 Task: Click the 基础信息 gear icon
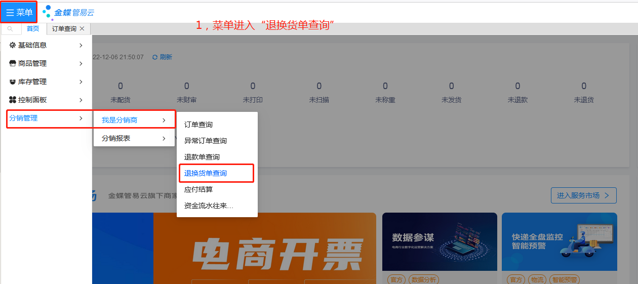13,45
